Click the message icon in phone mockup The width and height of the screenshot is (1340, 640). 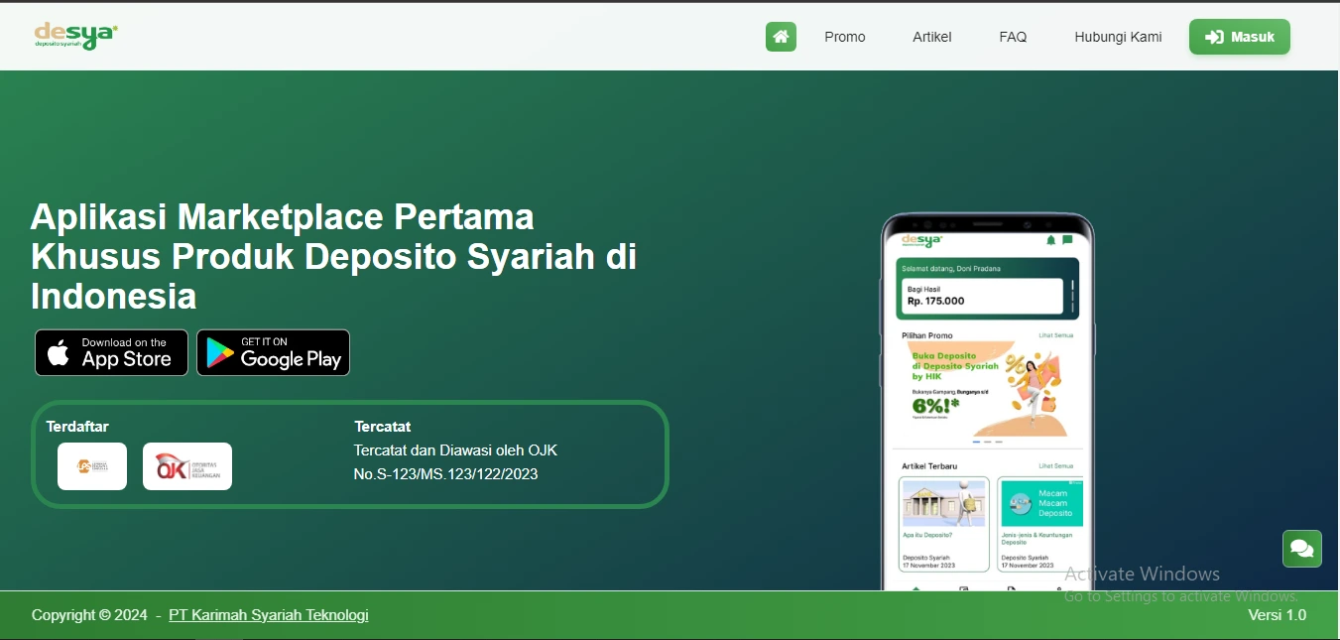[x=1067, y=240]
